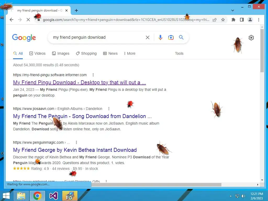Open a new tab with the plus button

[x=76, y=10]
